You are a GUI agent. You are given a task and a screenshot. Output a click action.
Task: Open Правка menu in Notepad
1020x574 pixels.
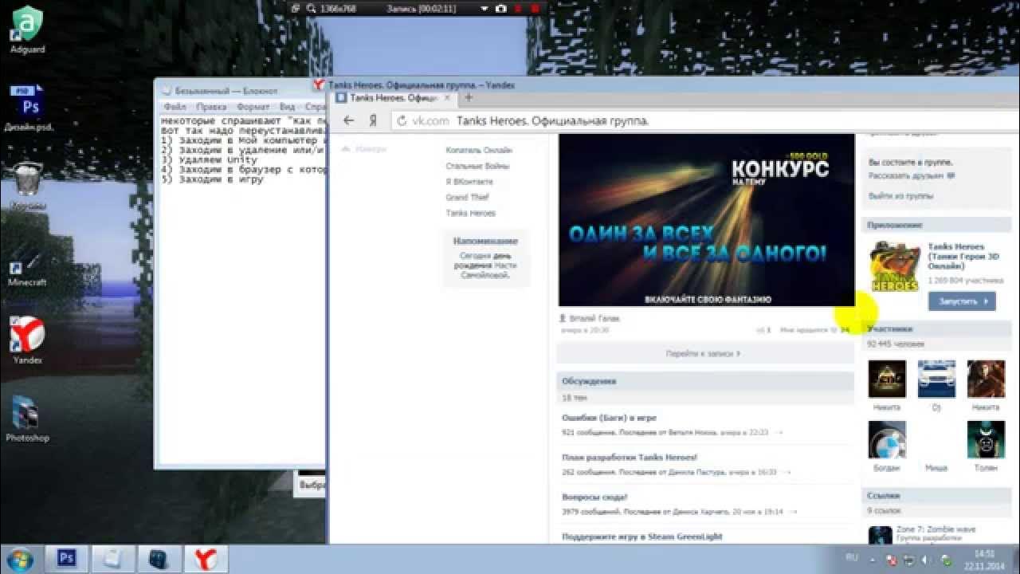pyautogui.click(x=211, y=107)
